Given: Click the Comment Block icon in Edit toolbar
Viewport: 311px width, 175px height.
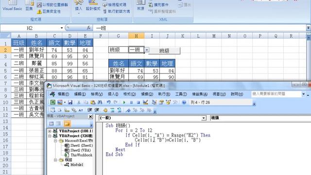Looking at the screenshot, I should 112,110.
